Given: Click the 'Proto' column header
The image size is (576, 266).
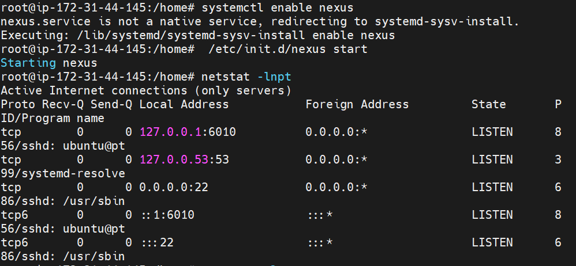Looking at the screenshot, I should [18, 104].
